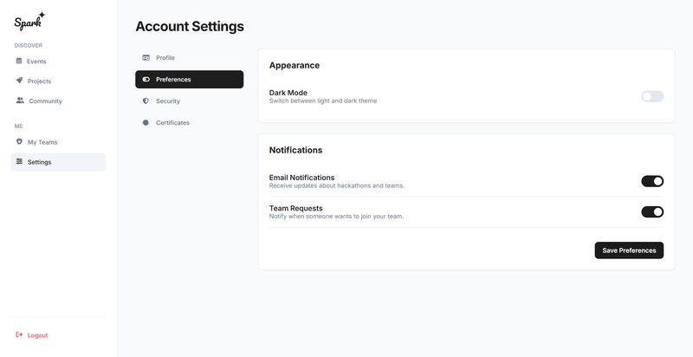Turn off Email Notifications toggle

pyautogui.click(x=651, y=181)
